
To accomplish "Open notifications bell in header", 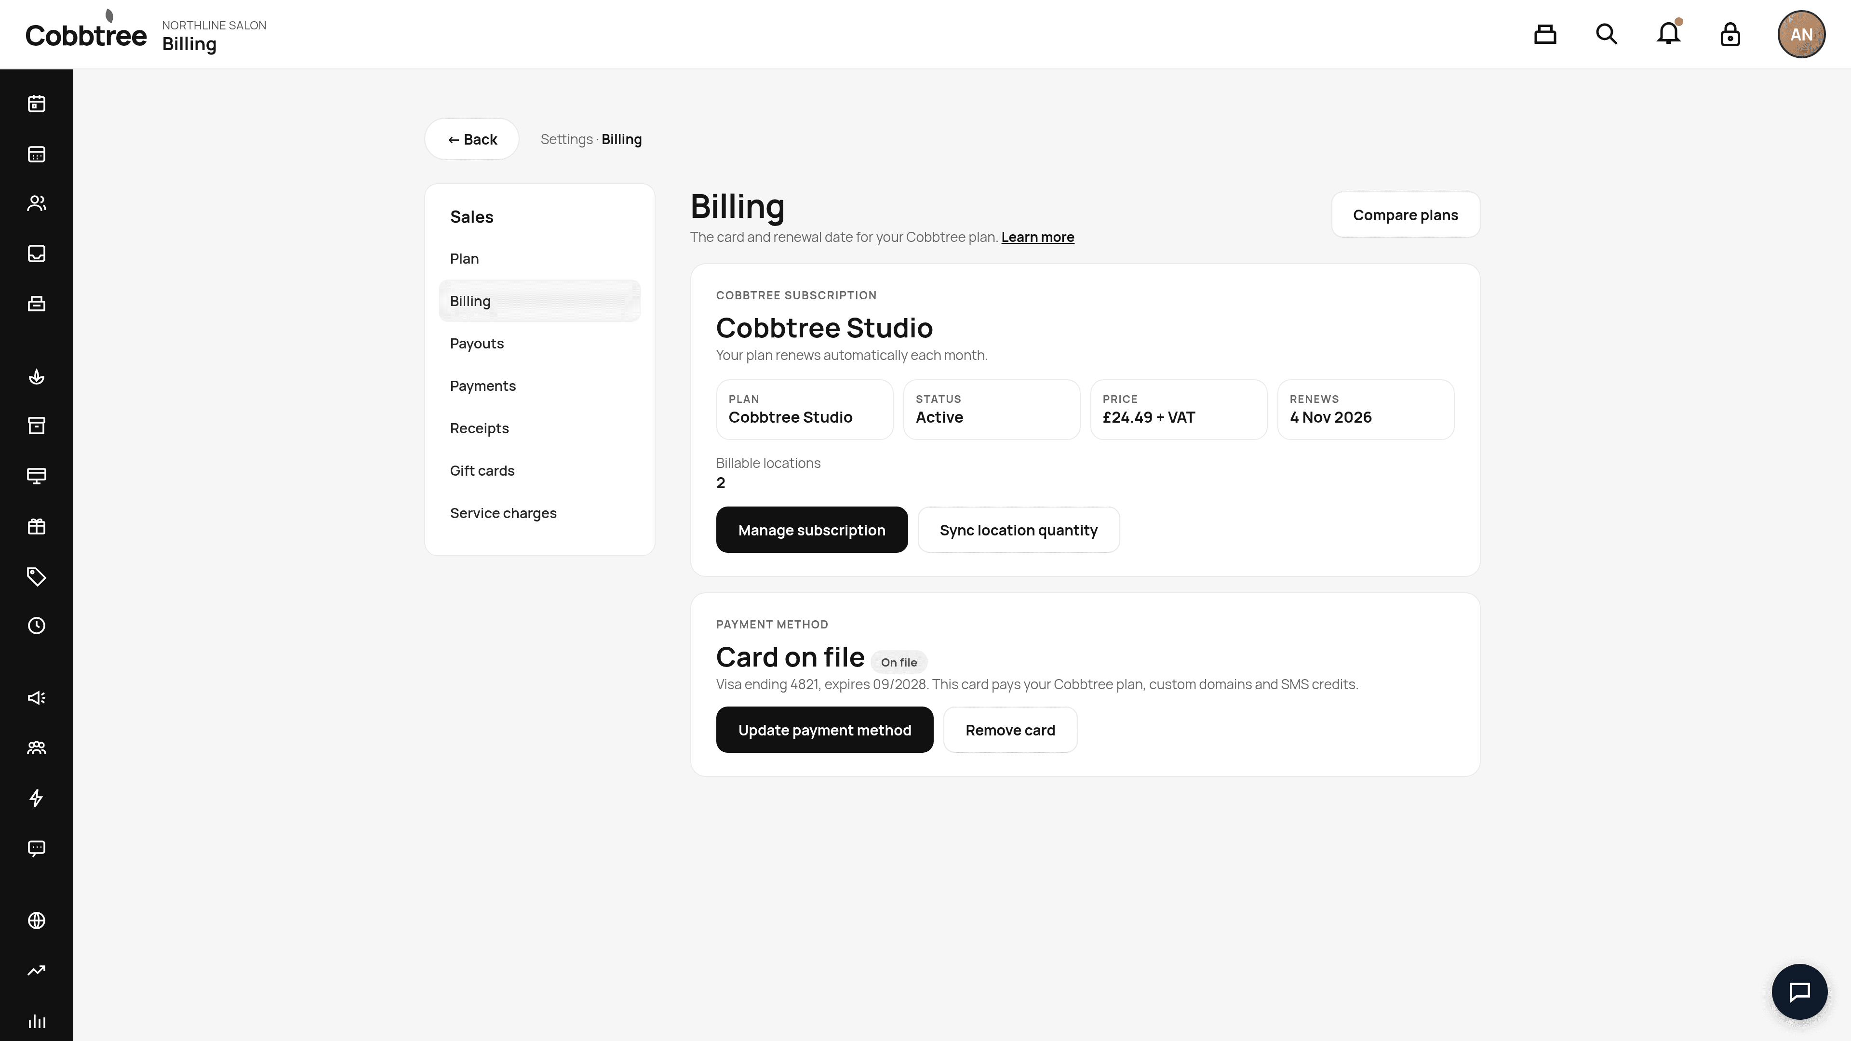I will tap(1668, 33).
